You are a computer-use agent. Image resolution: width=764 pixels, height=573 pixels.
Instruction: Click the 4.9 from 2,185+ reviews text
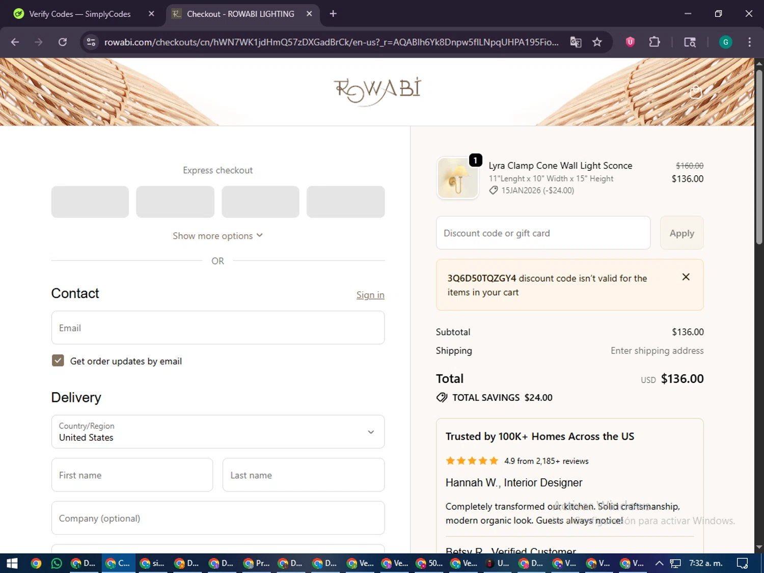[x=546, y=461]
